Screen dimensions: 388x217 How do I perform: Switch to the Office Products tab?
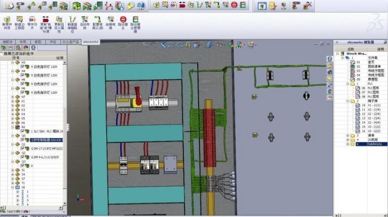click(x=71, y=42)
